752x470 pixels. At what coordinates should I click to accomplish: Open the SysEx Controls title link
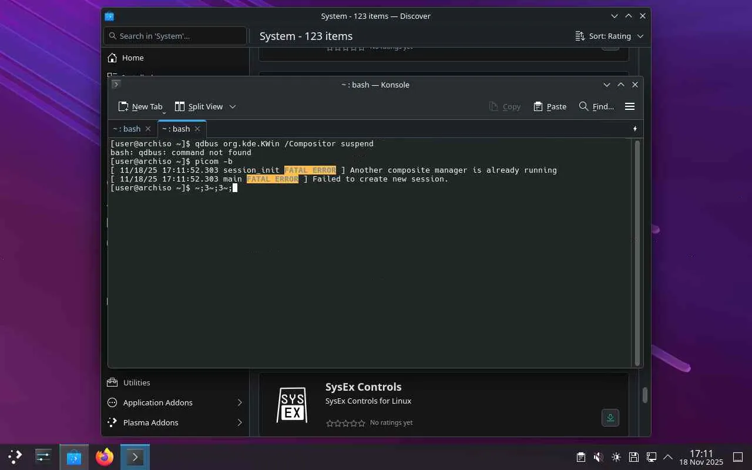364,387
